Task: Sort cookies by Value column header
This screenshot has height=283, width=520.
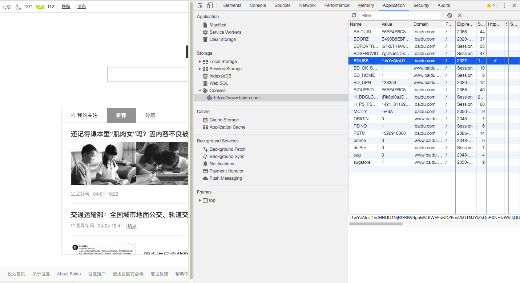Action: click(x=396, y=24)
